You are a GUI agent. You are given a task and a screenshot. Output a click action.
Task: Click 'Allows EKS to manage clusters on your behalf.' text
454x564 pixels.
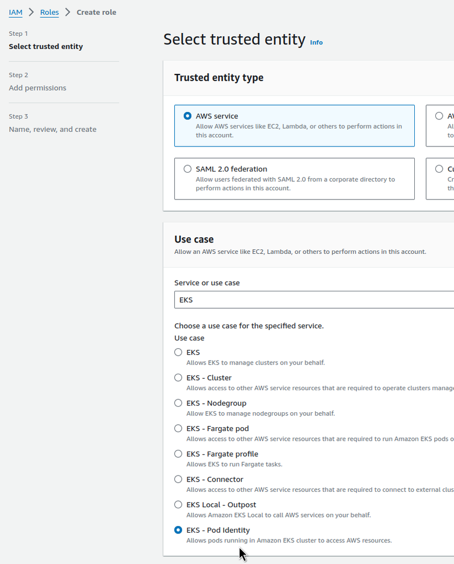255,362
